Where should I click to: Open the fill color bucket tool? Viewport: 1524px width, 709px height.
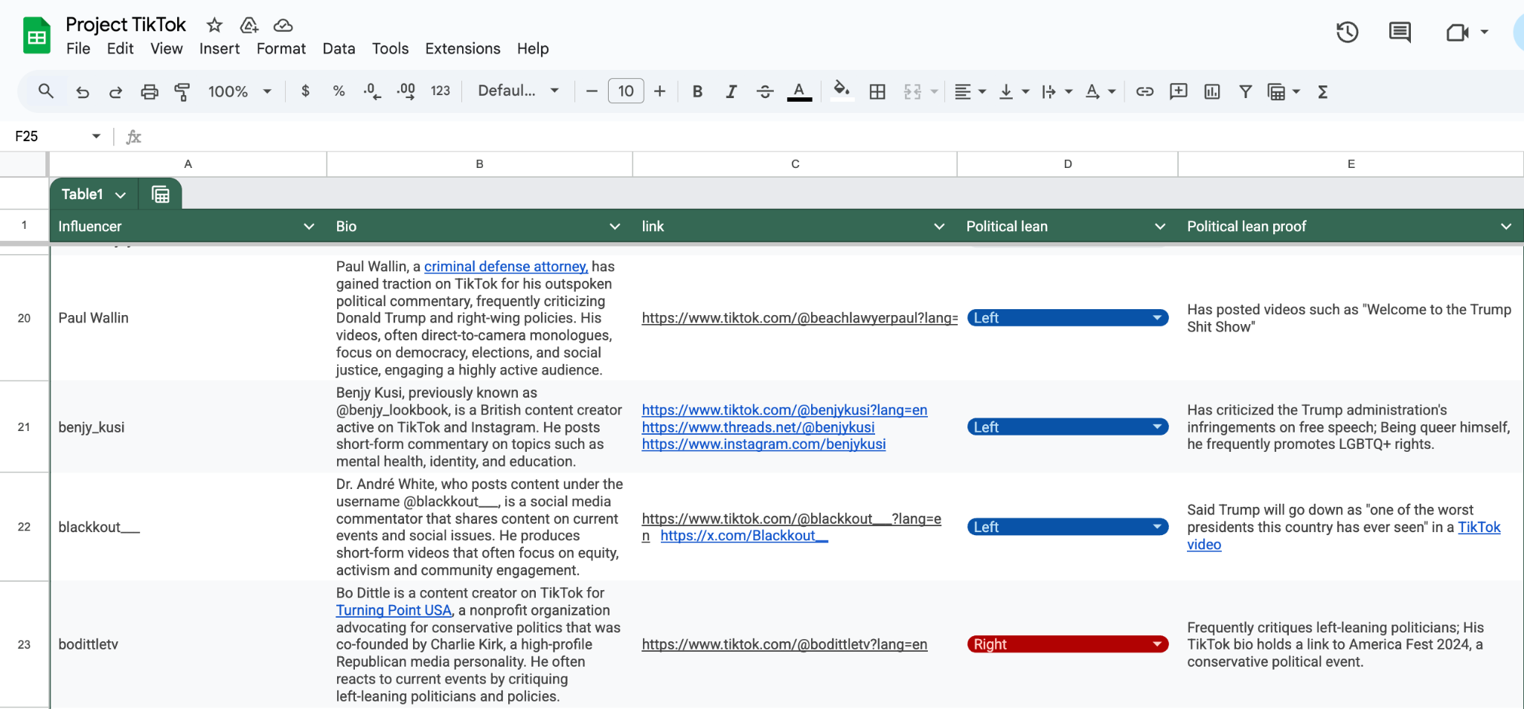click(841, 91)
